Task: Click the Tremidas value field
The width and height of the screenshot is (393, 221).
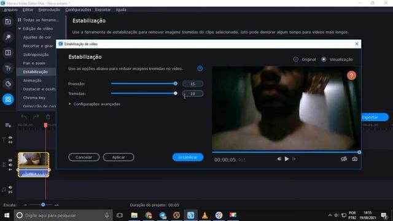Action: click(x=192, y=94)
